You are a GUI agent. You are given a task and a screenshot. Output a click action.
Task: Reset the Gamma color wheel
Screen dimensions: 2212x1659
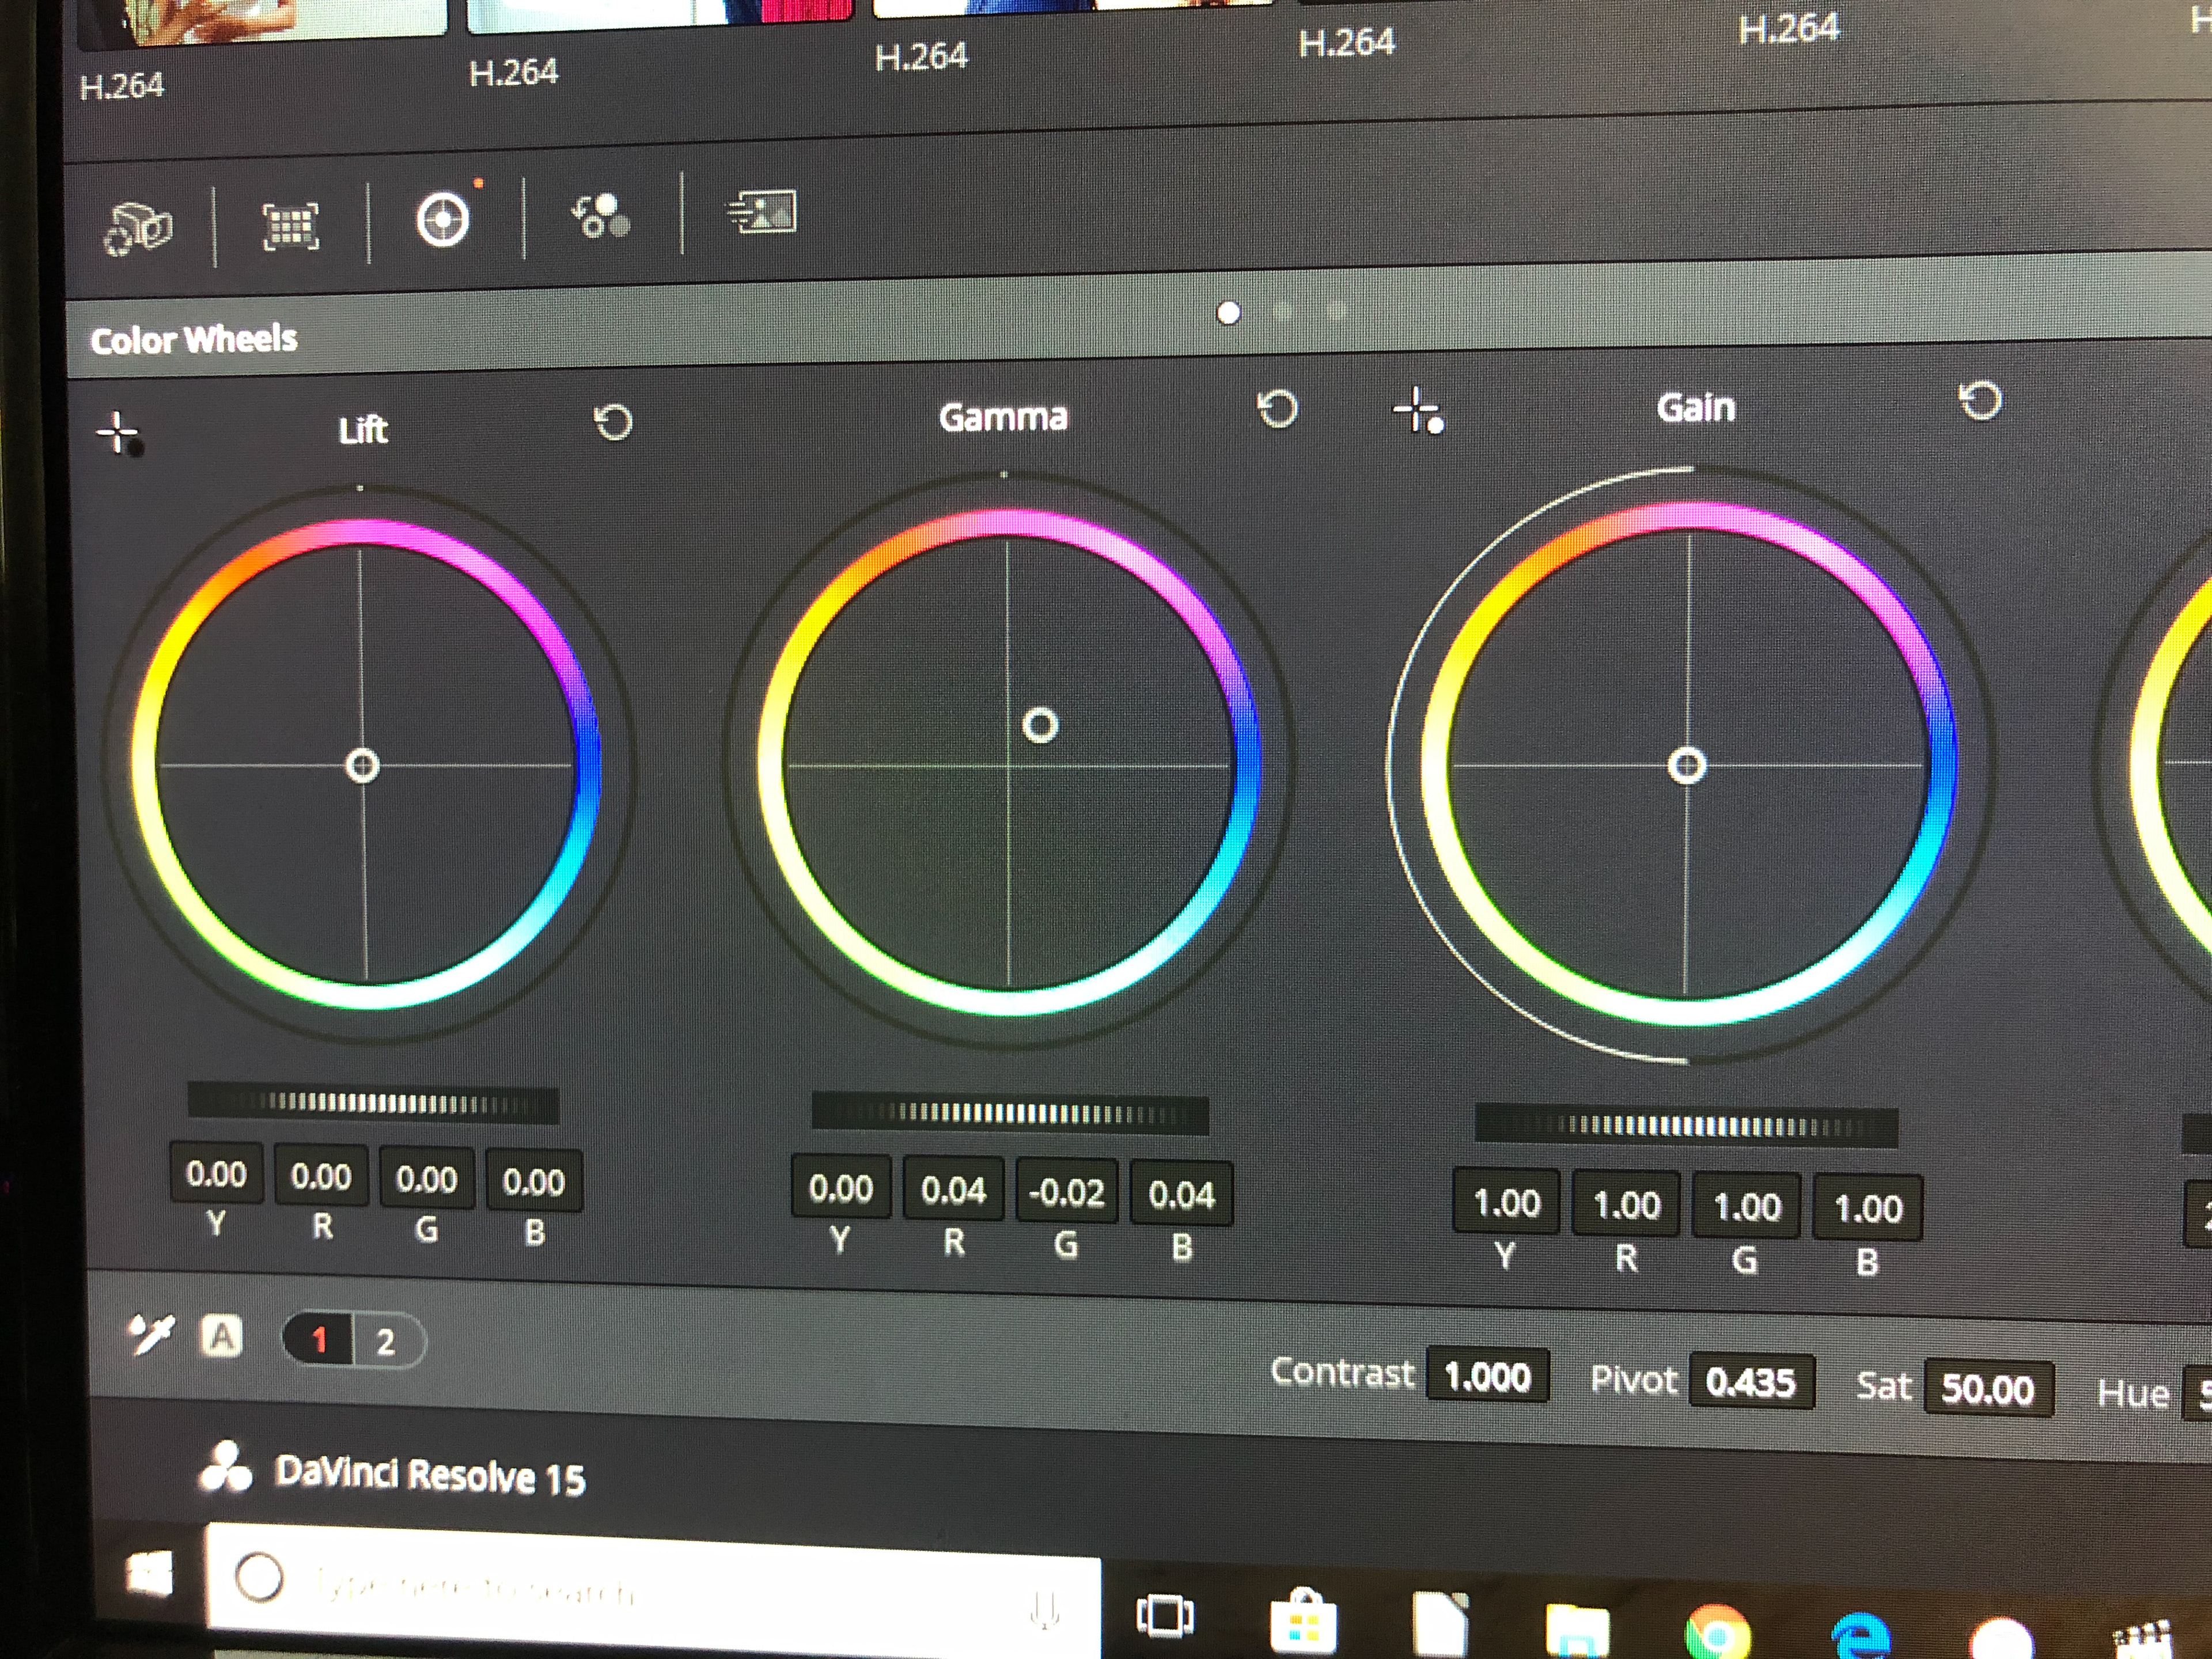[x=1277, y=408]
